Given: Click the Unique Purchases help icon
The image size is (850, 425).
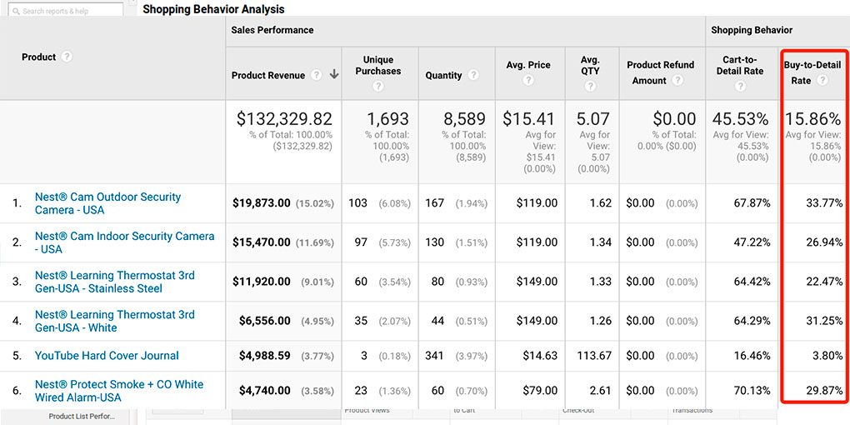Looking at the screenshot, I should point(377,86).
